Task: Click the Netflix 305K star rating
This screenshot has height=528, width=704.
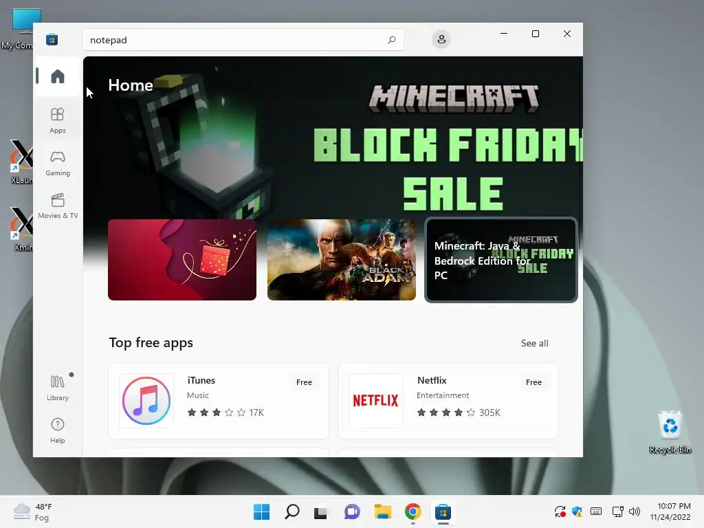Action: [x=459, y=412]
